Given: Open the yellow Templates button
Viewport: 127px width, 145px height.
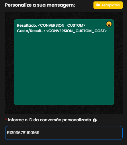Looking at the screenshot, I should coord(108,5).
